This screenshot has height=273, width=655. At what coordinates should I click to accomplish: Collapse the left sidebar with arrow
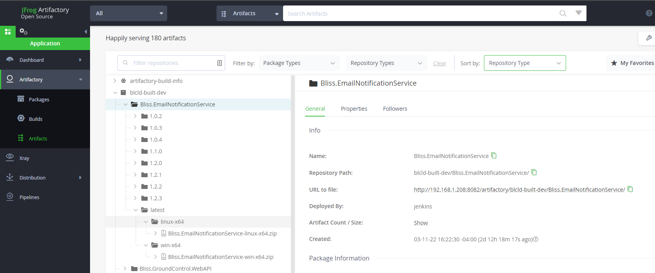86,32
